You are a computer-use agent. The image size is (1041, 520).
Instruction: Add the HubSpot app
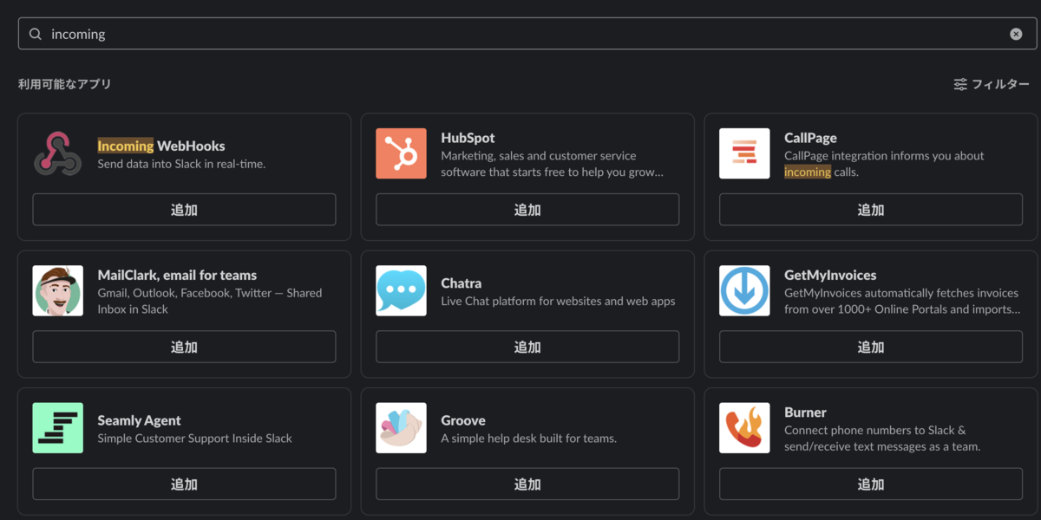tap(527, 210)
